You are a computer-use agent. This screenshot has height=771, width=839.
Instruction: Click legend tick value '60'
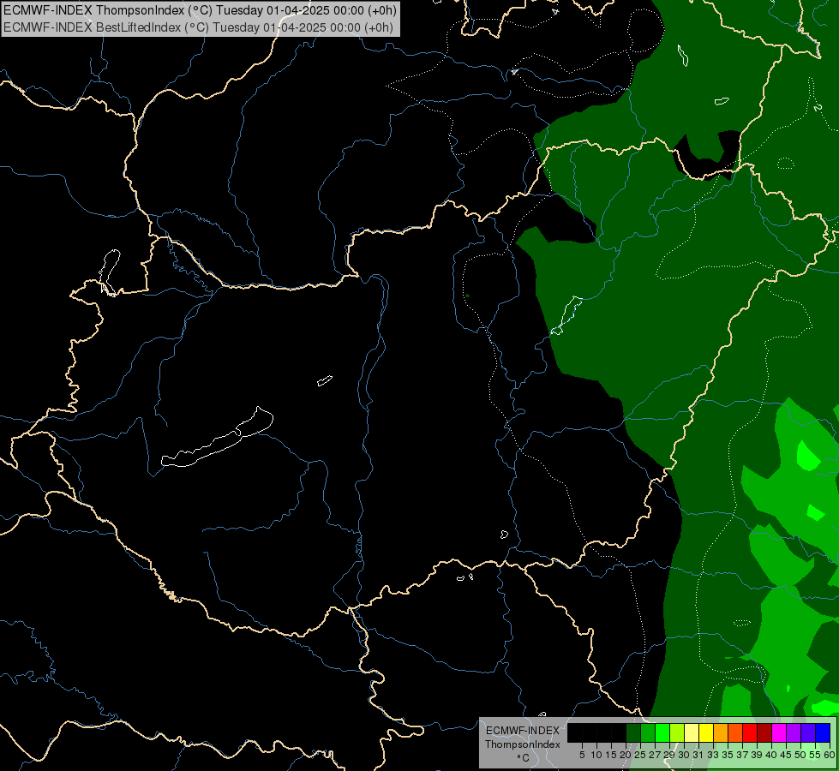830,755
